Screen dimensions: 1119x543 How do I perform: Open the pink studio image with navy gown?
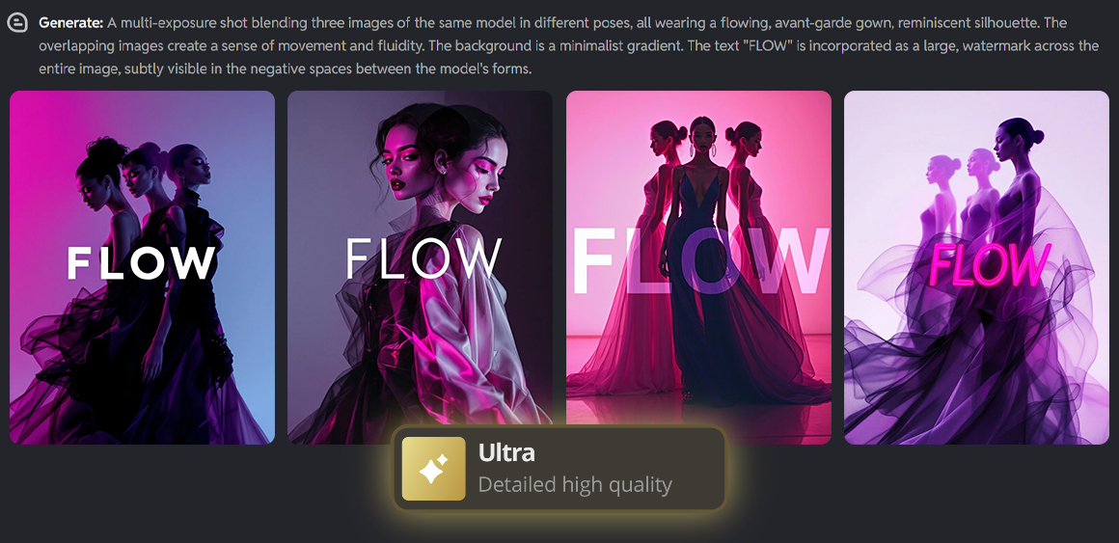coord(698,267)
